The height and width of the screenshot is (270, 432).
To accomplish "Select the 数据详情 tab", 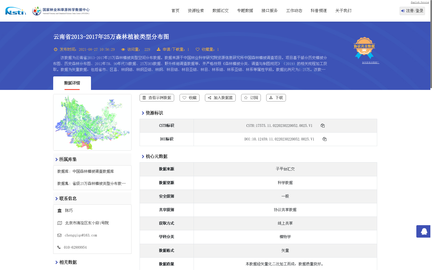I will tap(72, 83).
